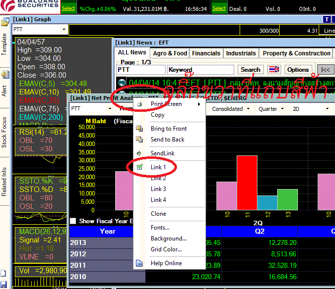
Task: Choose Bring to Front menu item
Action: [x=168, y=129]
